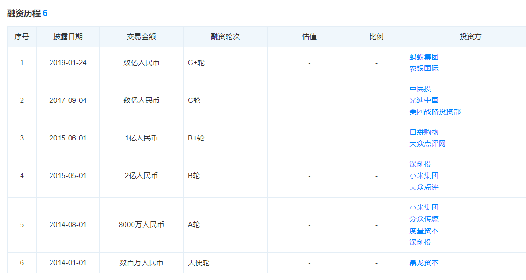Click the blue count 6 beside 融资历程
Image resolution: width=526 pixels, height=280 pixels.
click(45, 13)
